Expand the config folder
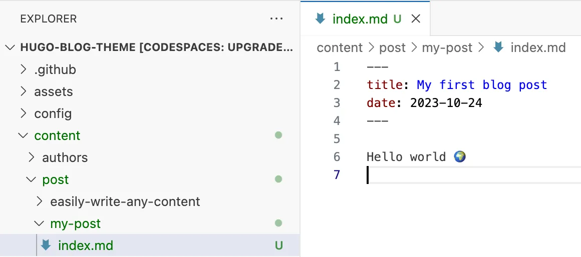 point(23,113)
